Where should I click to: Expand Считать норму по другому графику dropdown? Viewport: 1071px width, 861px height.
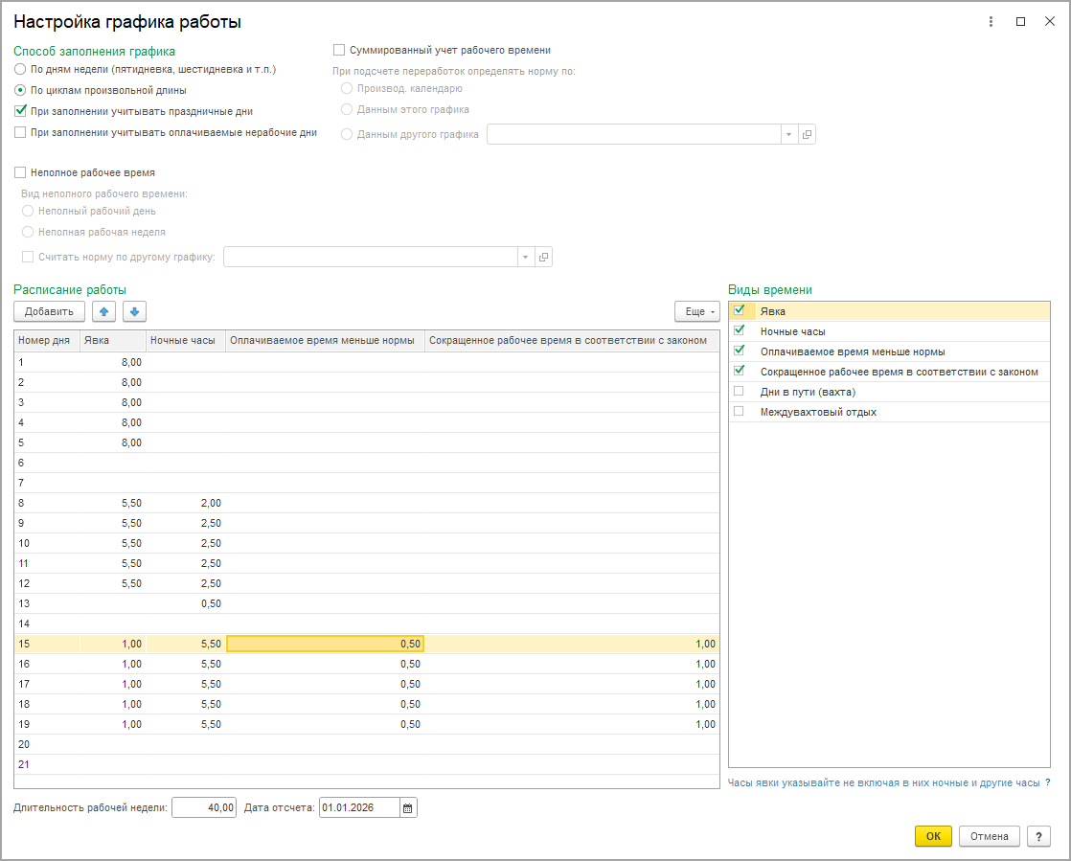[x=525, y=257]
